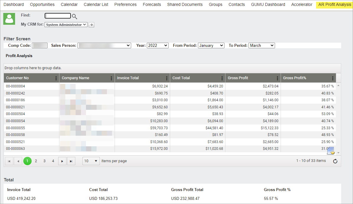Image resolution: width=353 pixels, height=204 pixels.
Task: Click current page 1 button
Action: [27, 161]
